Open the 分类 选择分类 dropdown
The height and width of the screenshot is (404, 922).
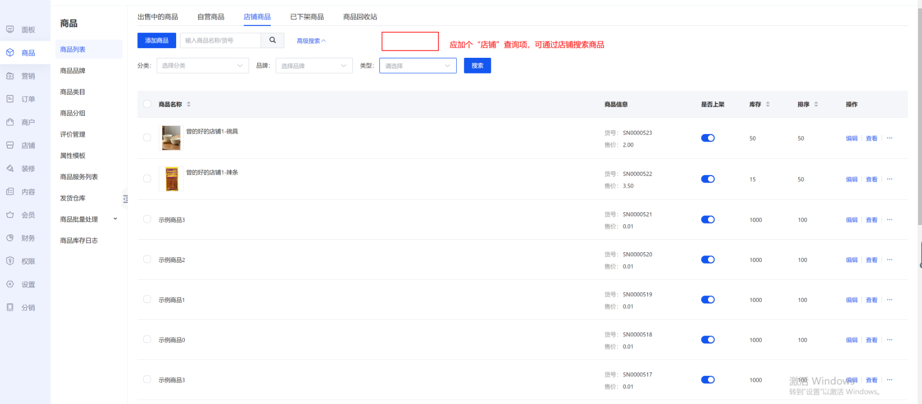pos(203,65)
